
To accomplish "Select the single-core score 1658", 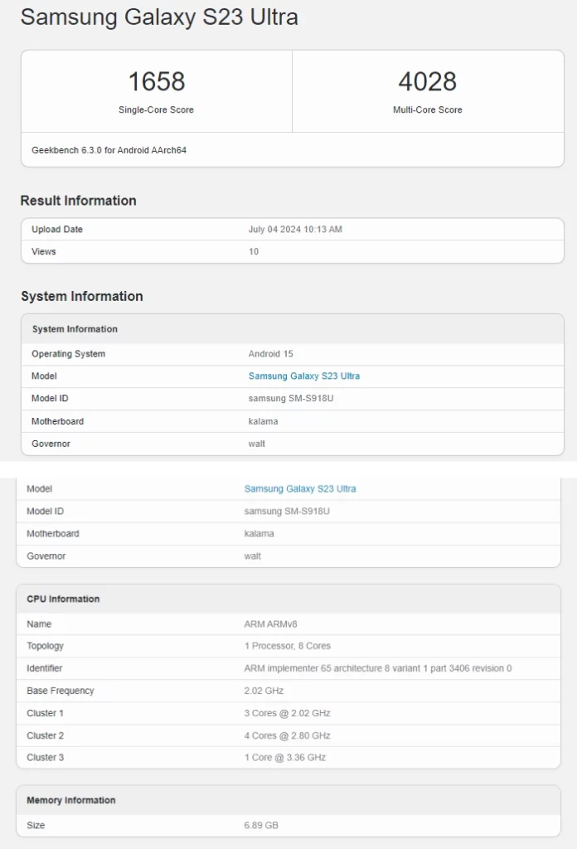I will coord(157,81).
